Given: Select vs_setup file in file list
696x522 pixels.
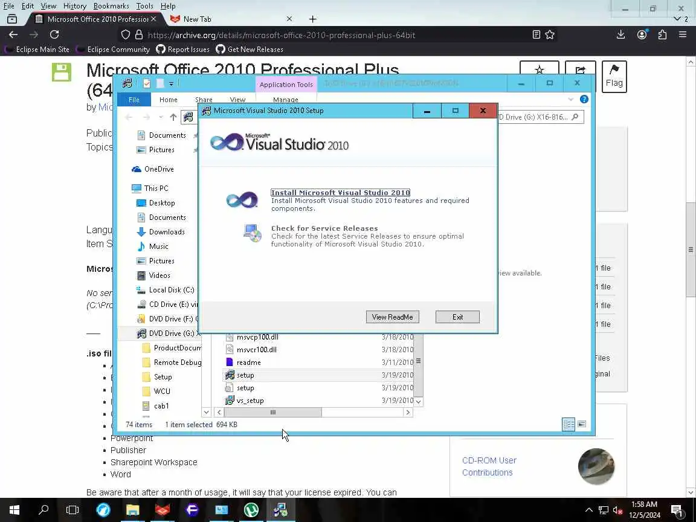Looking at the screenshot, I should [x=245, y=401].
